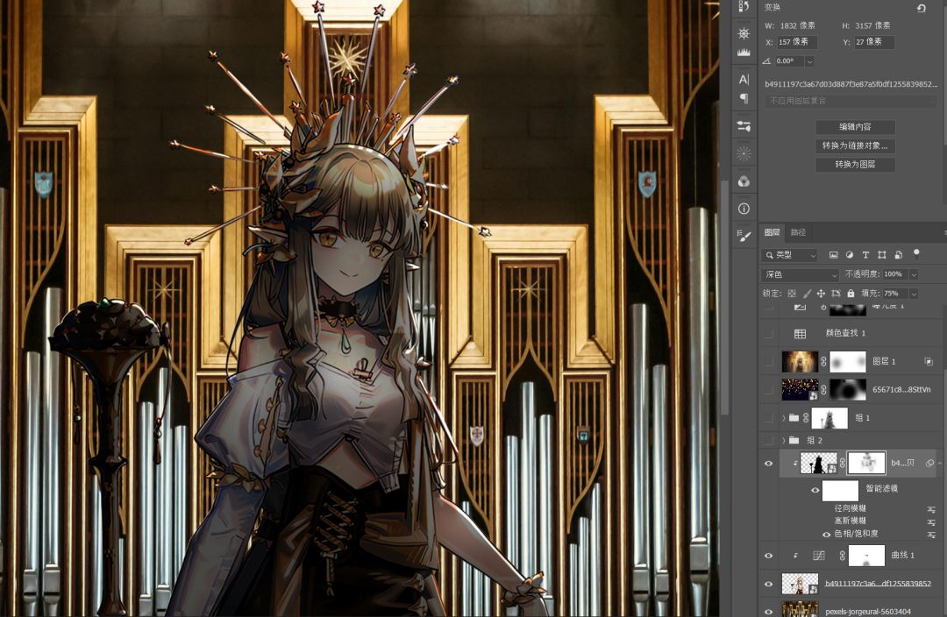This screenshot has height=617, width=947.
Task: Filter layers by type (T) icon
Action: 865,255
